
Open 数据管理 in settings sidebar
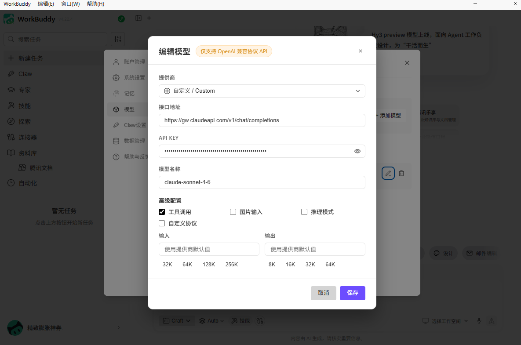[x=129, y=141]
